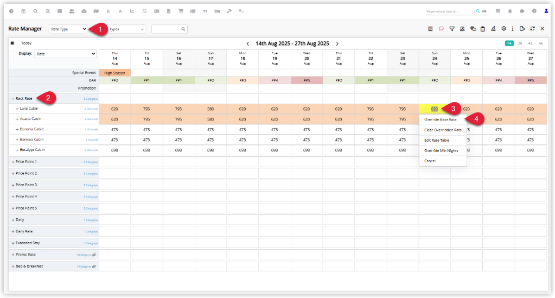The height and width of the screenshot is (298, 555).
Task: Click Eucalypt Cabin rate 698 on Thu 14
Action: point(114,150)
